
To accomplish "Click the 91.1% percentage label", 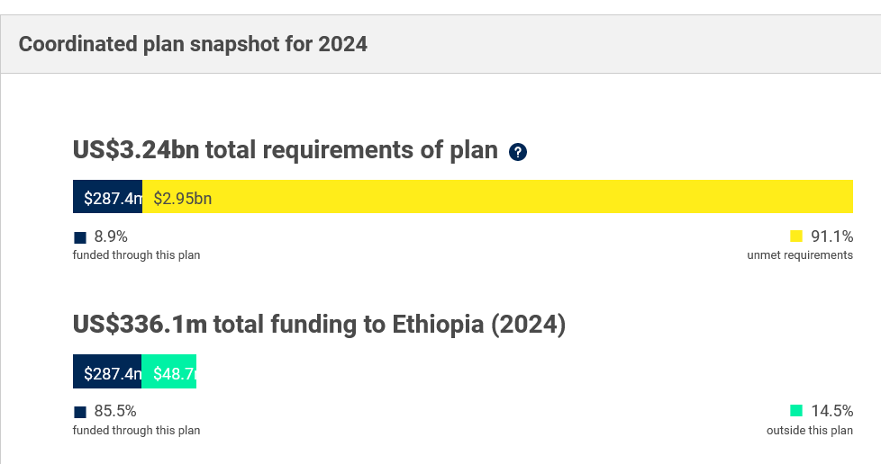I will point(831,236).
